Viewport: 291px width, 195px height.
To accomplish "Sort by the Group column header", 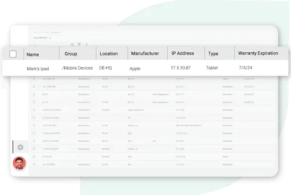I will tap(71, 54).
